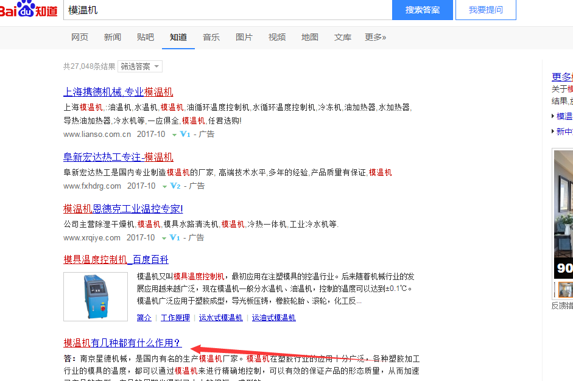The height and width of the screenshot is (381, 573).
Task: Open the 阜新宏达热工专注-模温机 link
Action: tap(118, 157)
